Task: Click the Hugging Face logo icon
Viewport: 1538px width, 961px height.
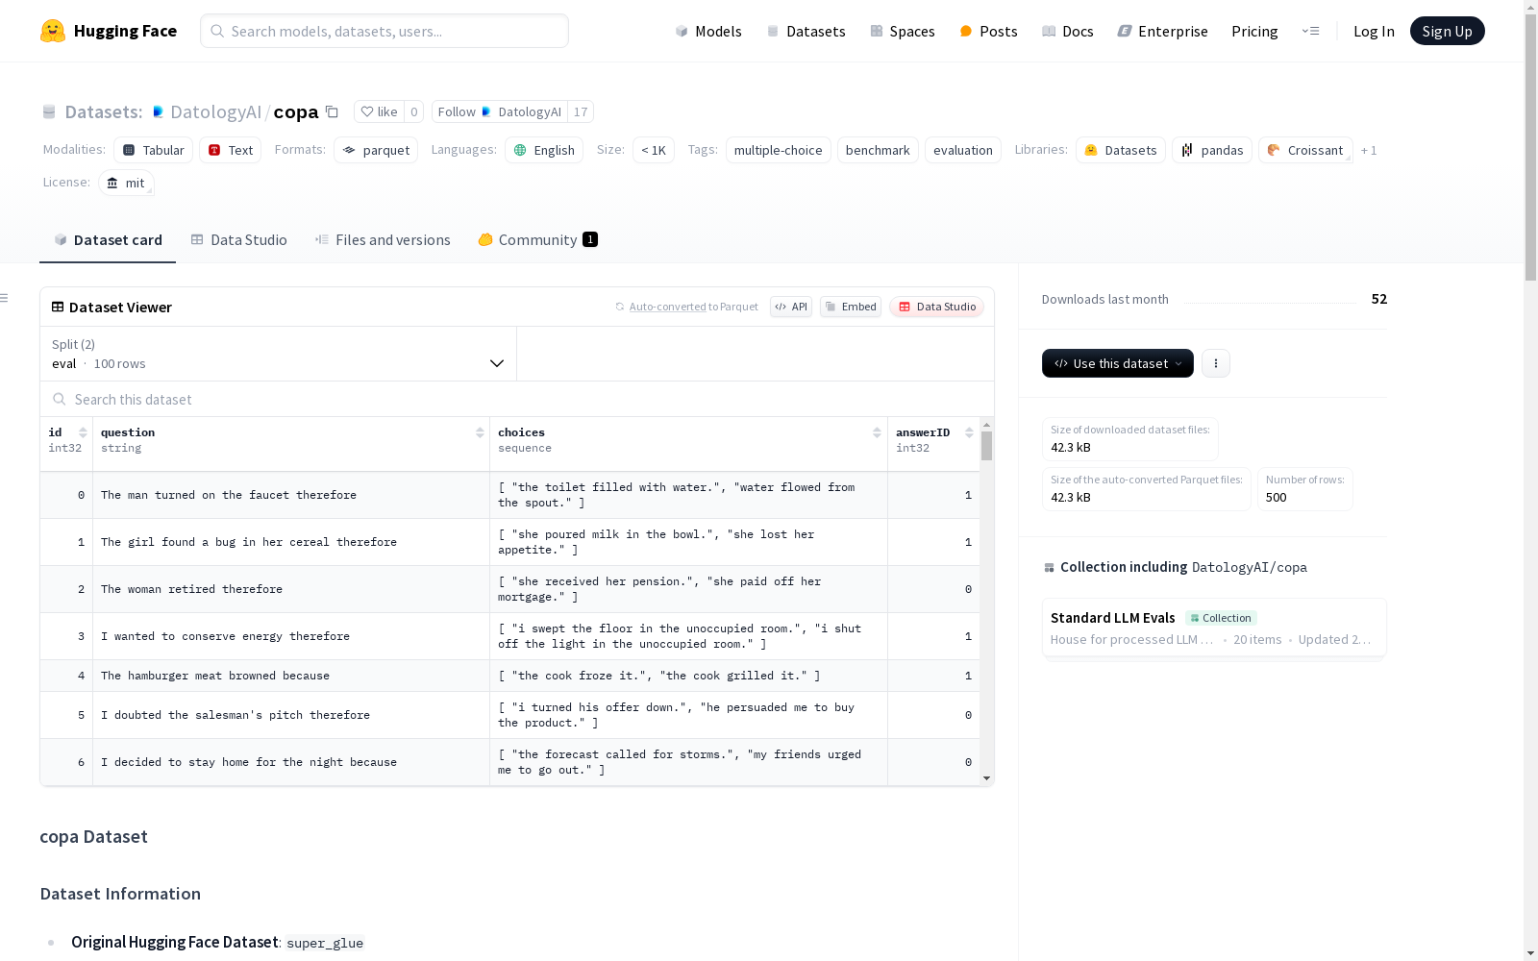Action: click(x=53, y=31)
